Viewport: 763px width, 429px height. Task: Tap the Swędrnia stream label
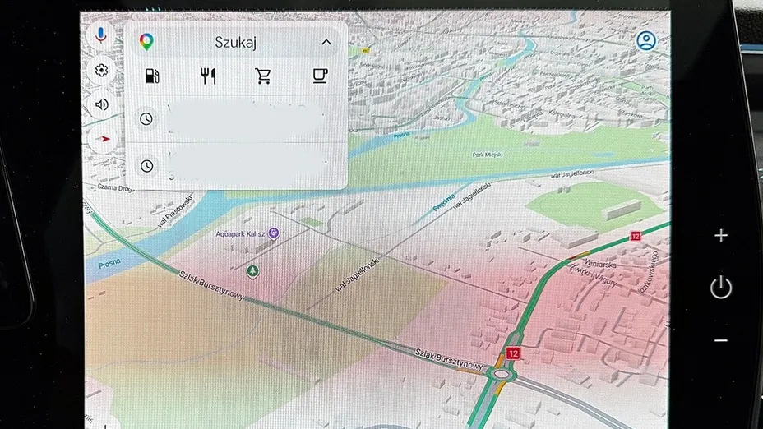click(443, 202)
